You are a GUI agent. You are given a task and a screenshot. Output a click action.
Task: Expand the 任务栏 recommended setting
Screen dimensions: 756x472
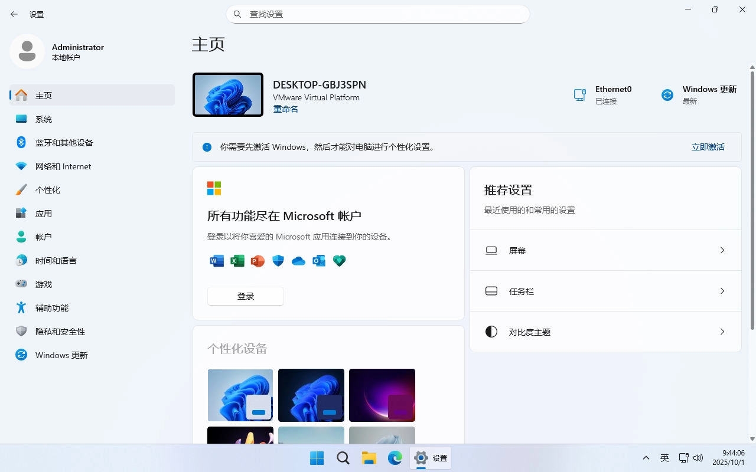click(605, 291)
